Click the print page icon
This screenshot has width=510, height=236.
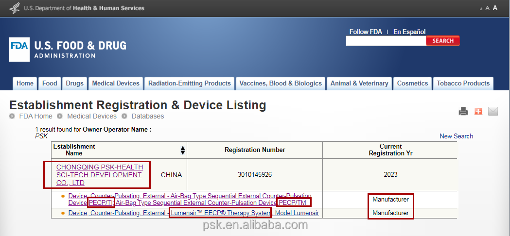click(463, 111)
